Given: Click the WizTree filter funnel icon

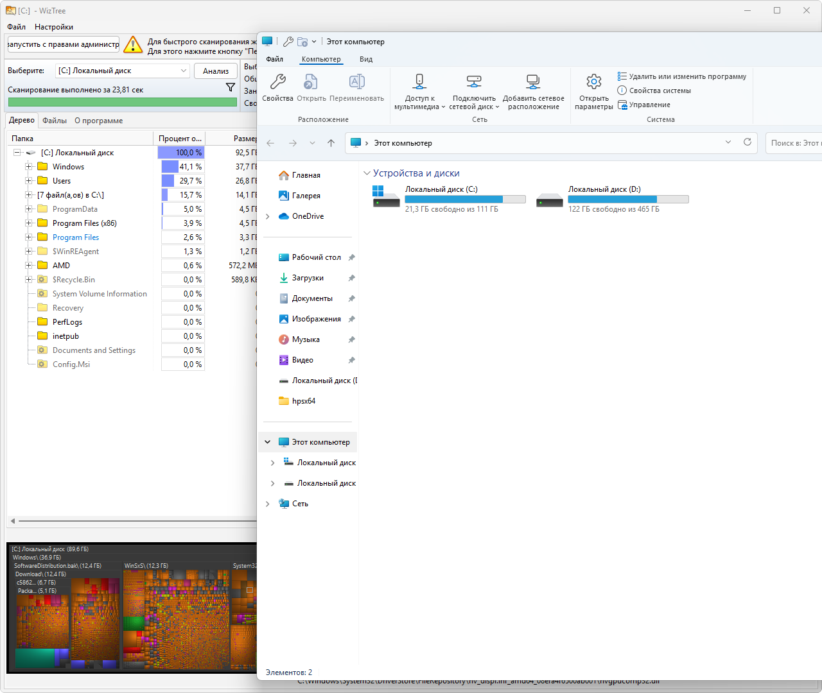Looking at the screenshot, I should tap(231, 87).
